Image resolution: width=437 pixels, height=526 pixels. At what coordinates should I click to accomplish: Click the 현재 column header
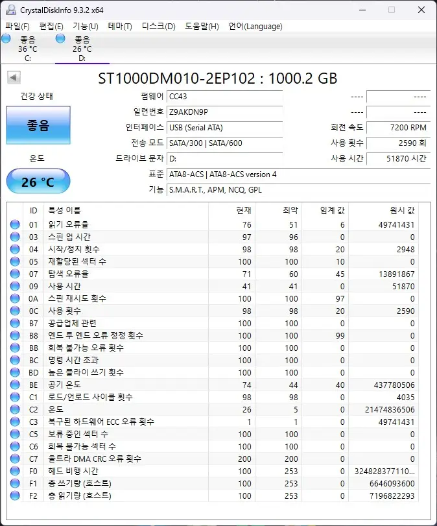(x=231, y=210)
